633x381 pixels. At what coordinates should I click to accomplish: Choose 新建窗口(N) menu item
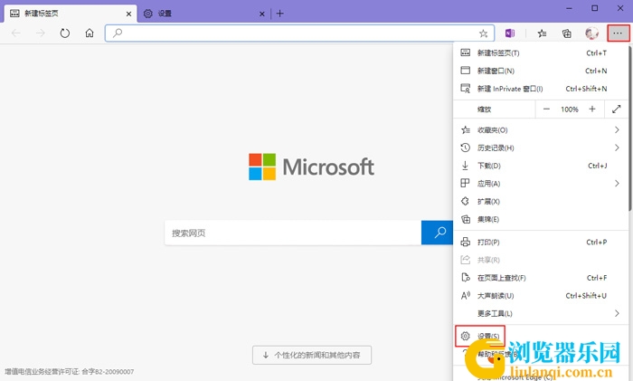(x=541, y=71)
